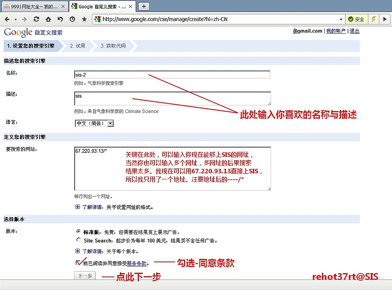Viewport: 392px width, 290px height.
Task: Open the 语言 language dropdown
Action: coord(94,123)
